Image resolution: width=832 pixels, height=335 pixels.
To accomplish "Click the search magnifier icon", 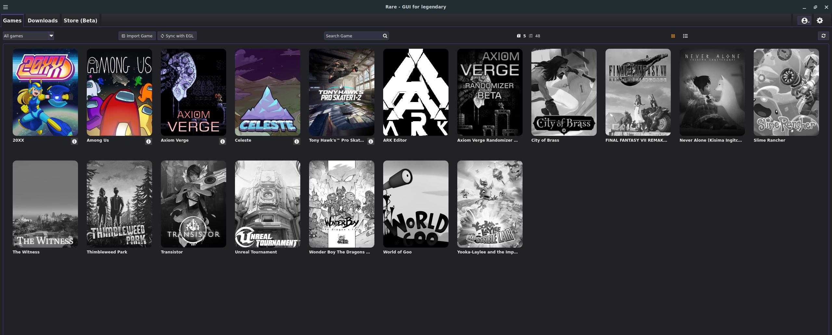I will pyautogui.click(x=385, y=36).
